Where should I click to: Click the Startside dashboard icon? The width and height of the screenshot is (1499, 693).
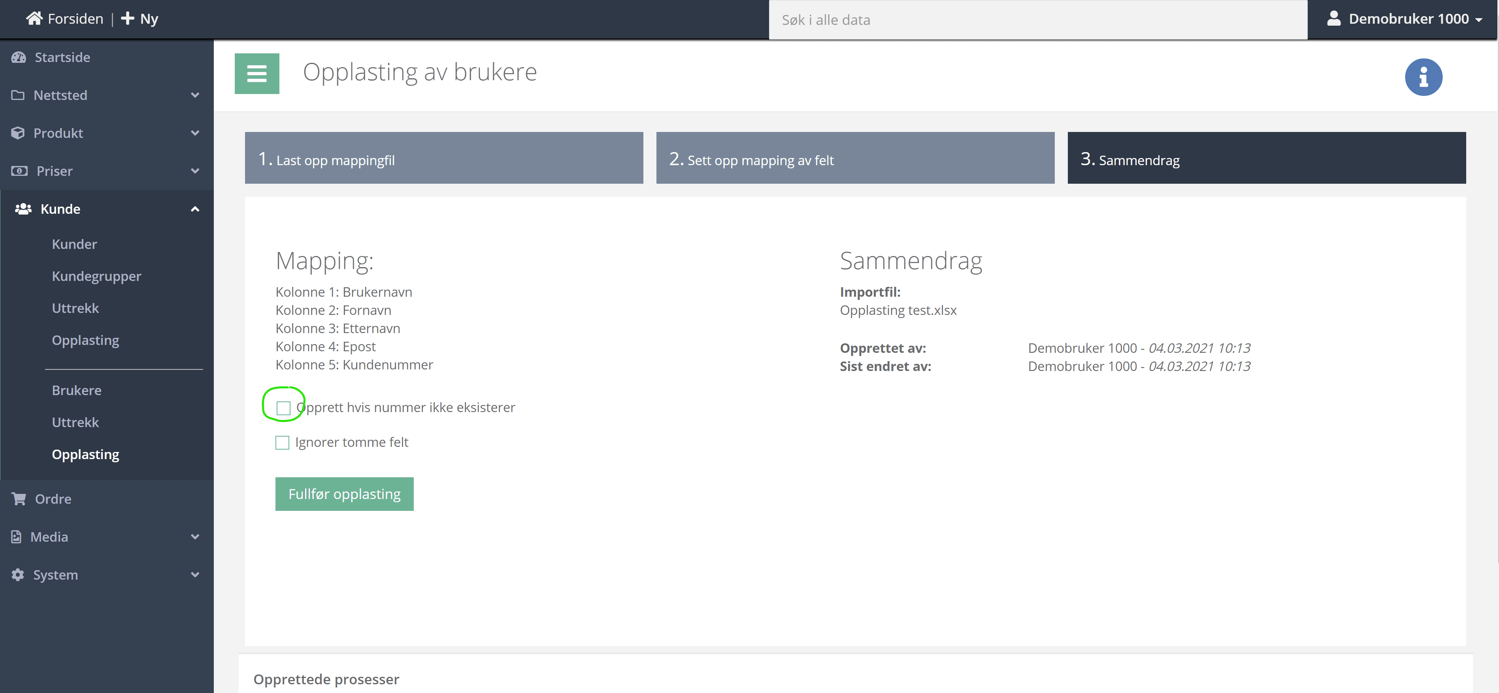[19, 57]
